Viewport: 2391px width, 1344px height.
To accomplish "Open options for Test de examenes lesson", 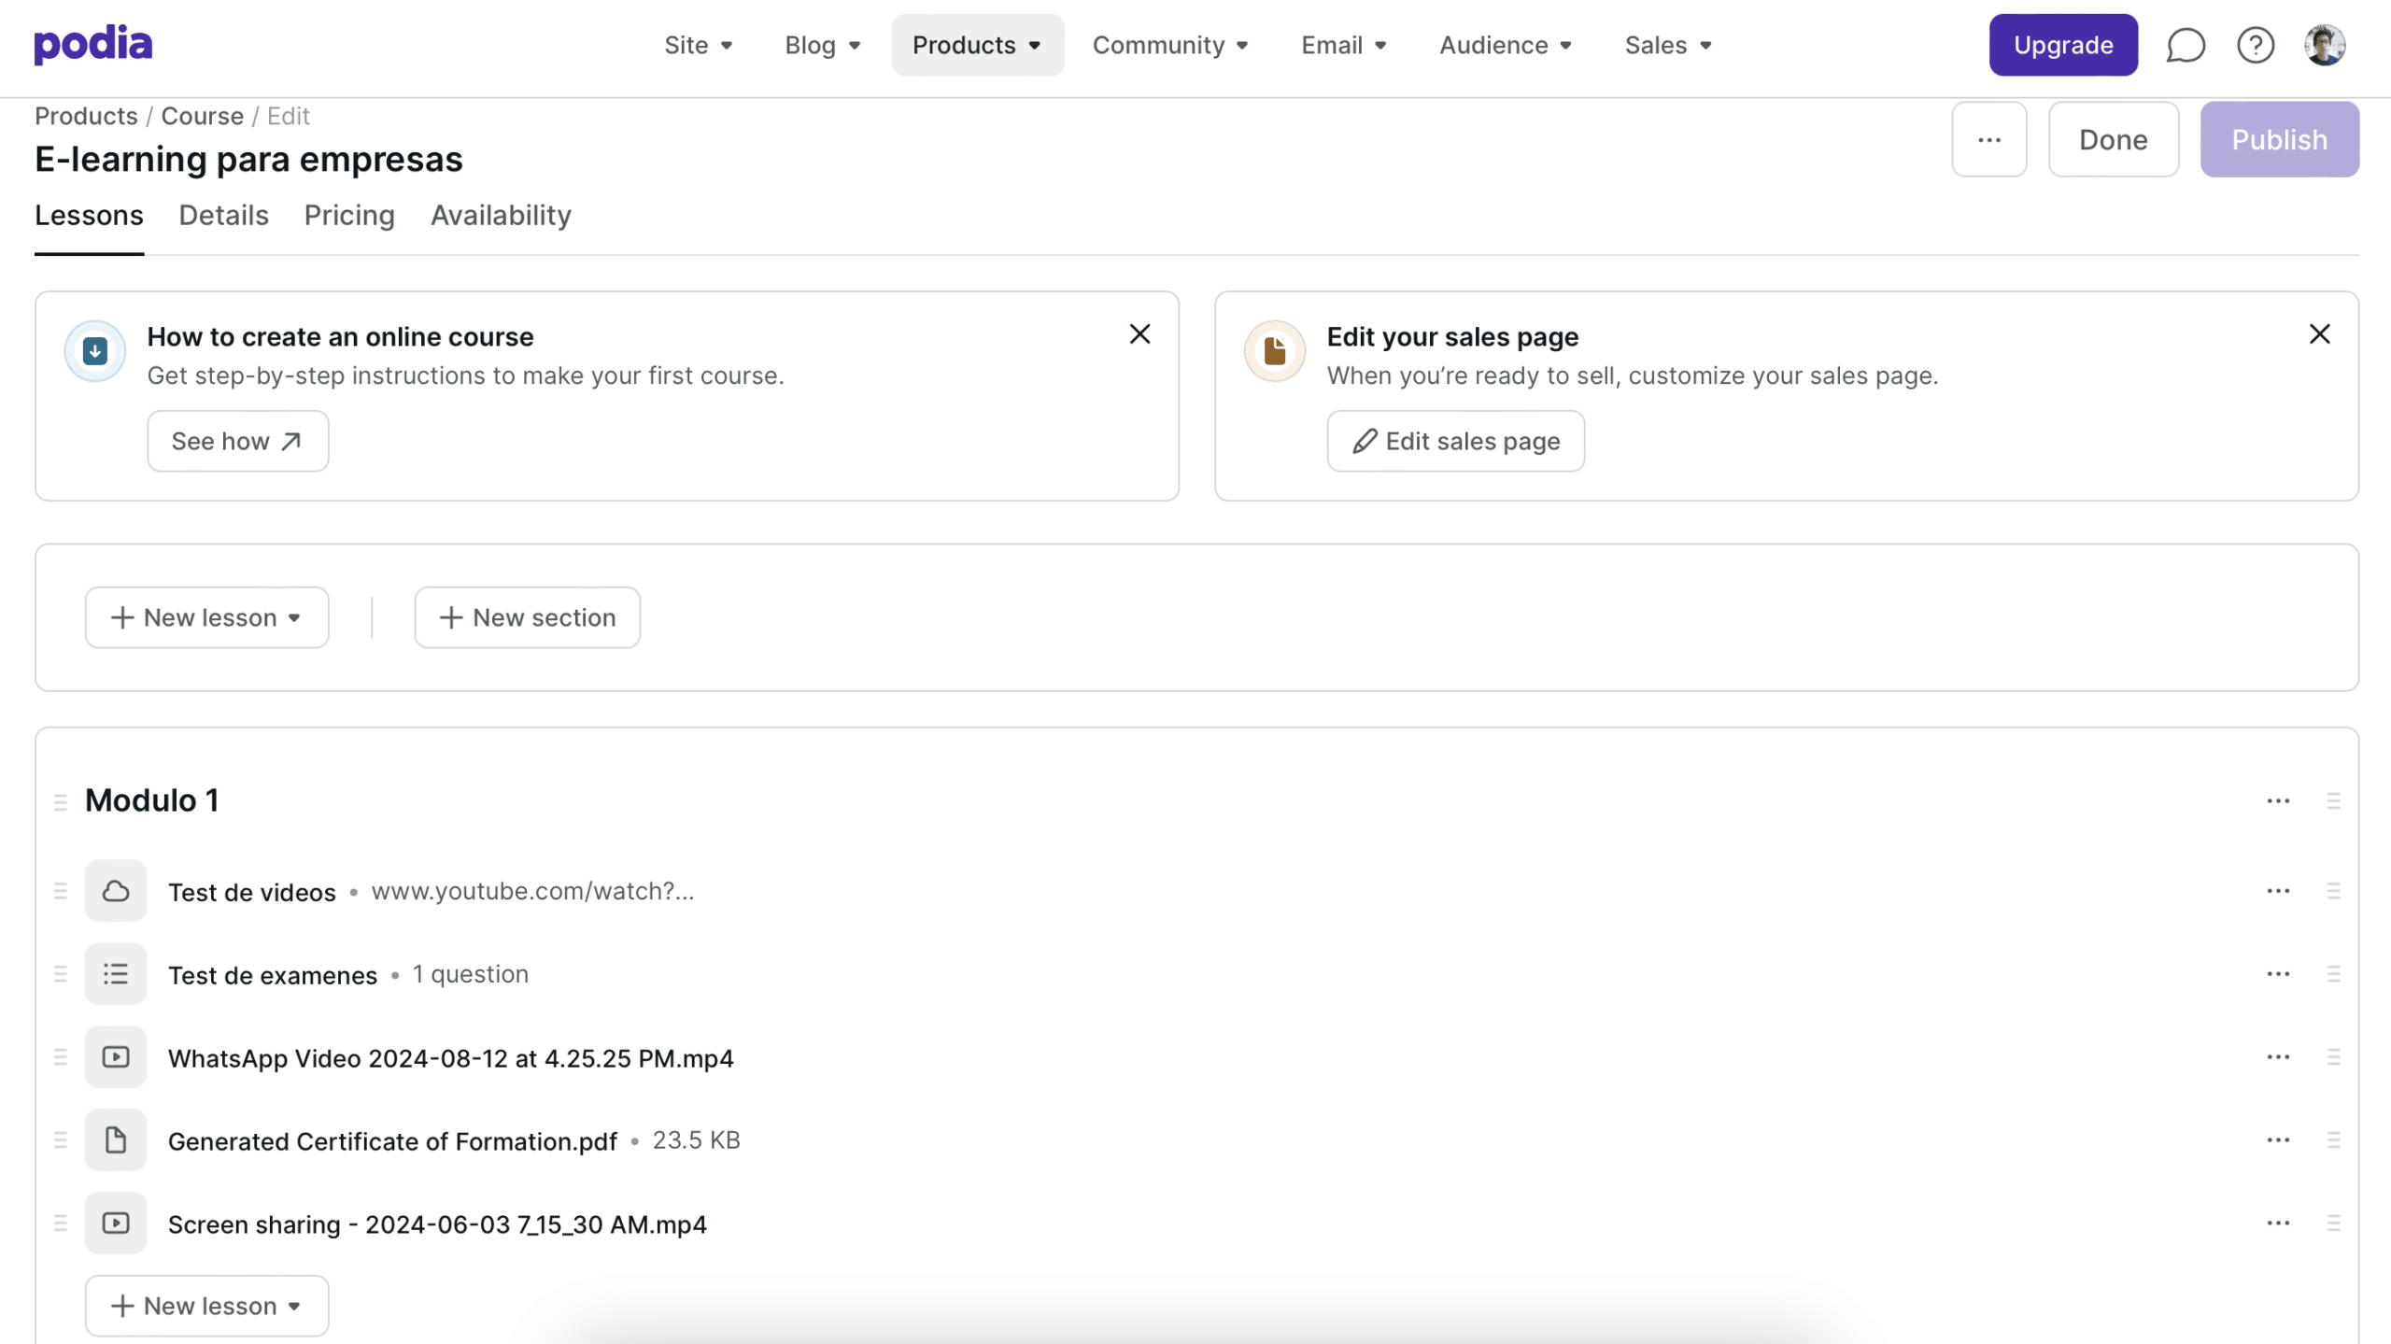I will click(x=2278, y=974).
